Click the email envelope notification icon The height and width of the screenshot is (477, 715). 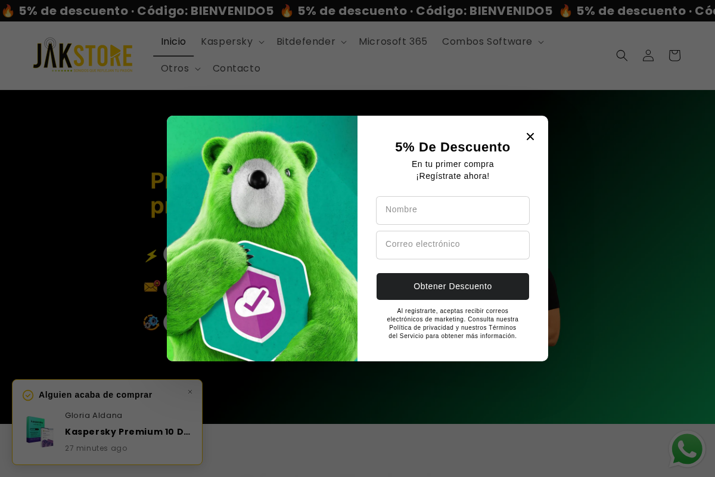click(x=152, y=287)
